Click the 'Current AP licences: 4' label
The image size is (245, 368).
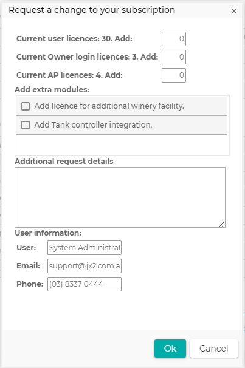pos(69,75)
